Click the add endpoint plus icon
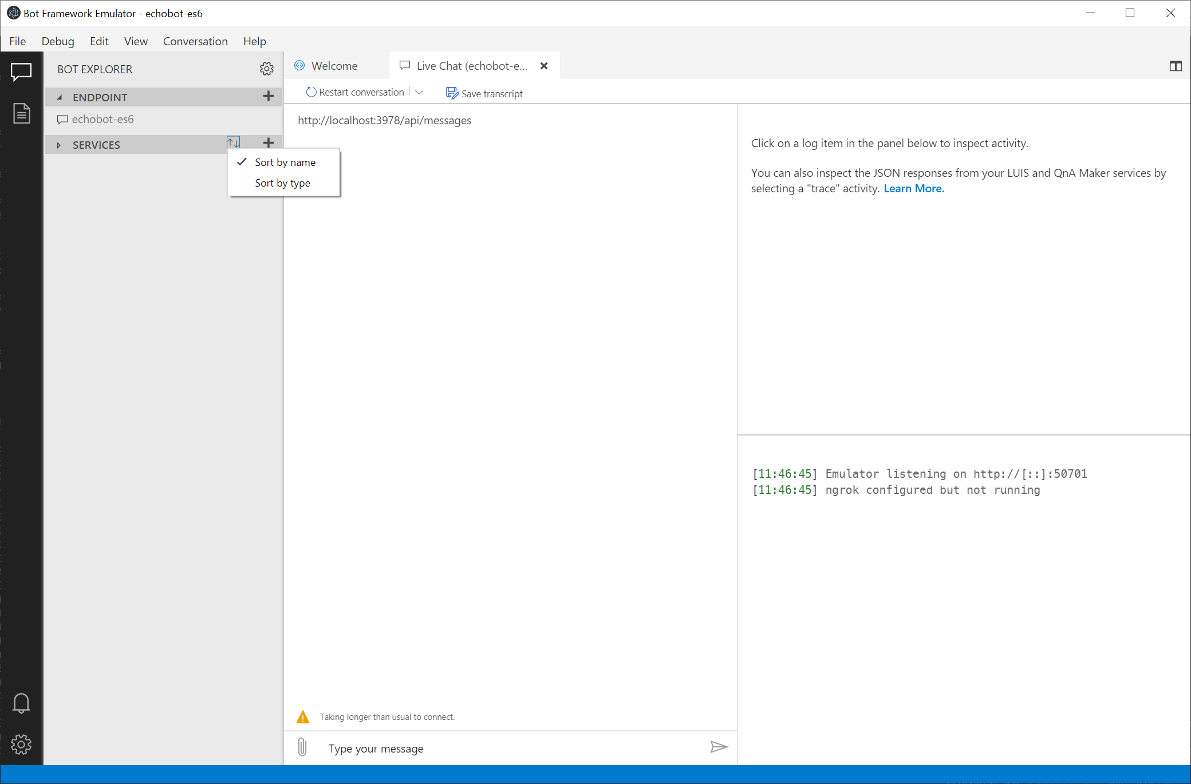The width and height of the screenshot is (1191, 784). pyautogui.click(x=269, y=96)
